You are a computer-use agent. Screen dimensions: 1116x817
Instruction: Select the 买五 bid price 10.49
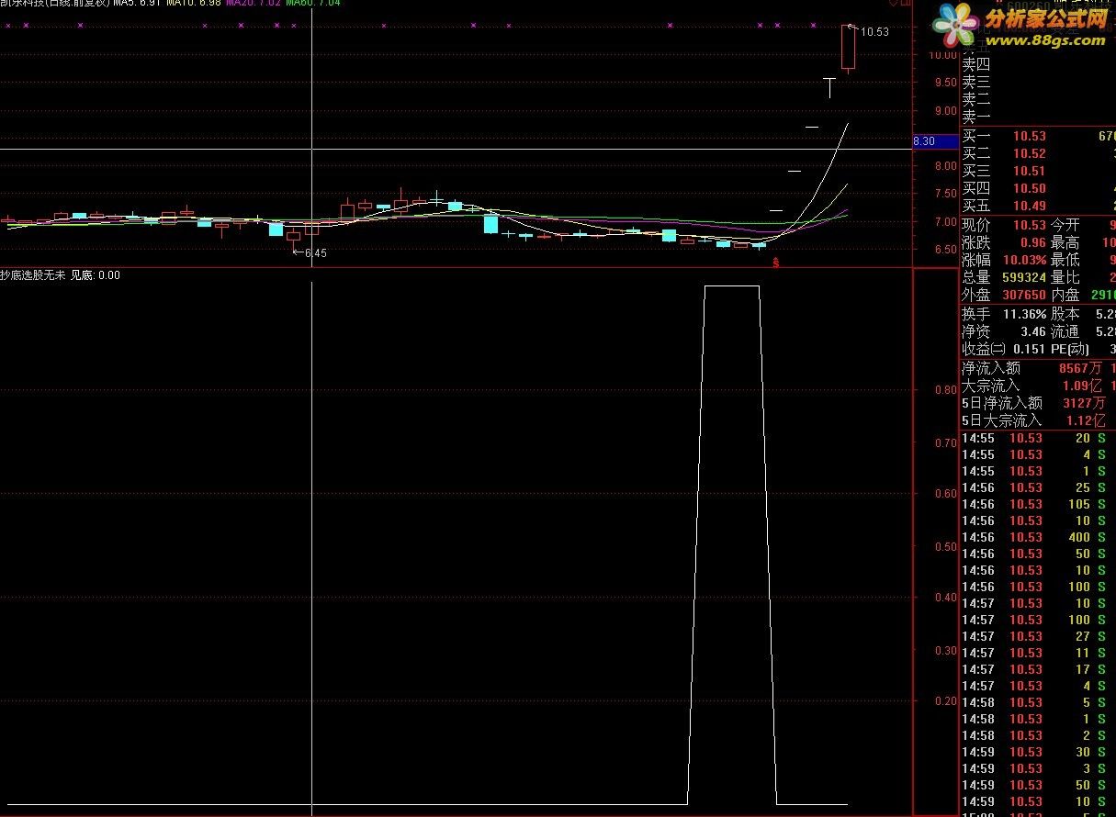(x=1029, y=206)
